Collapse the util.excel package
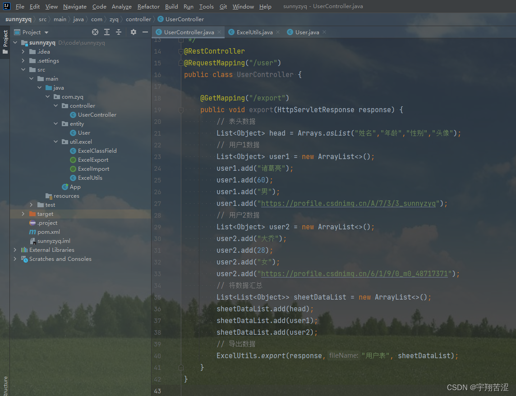Viewport: 516px width, 396px height. coord(55,141)
